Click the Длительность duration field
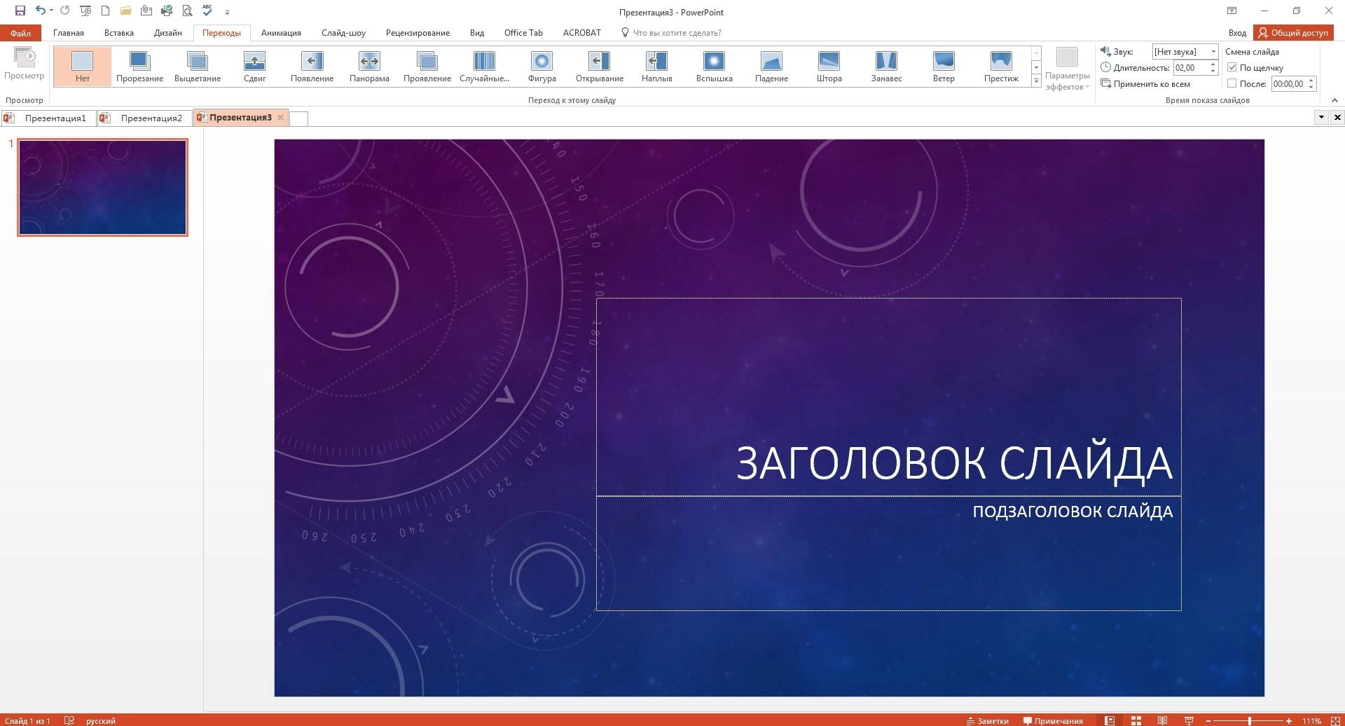Screen dimensions: 1345x726 (x=1191, y=67)
